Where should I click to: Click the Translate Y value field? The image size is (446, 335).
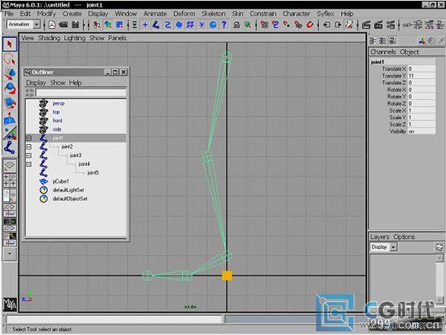pos(421,76)
